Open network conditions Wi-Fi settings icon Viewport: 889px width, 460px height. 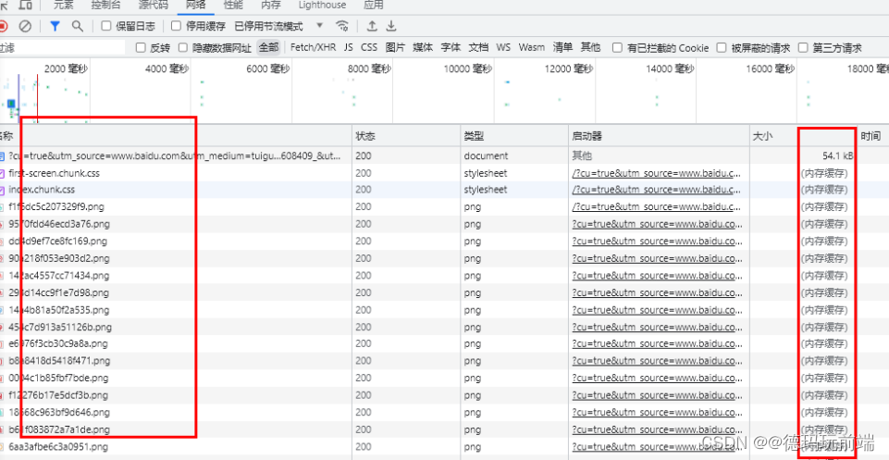(342, 26)
